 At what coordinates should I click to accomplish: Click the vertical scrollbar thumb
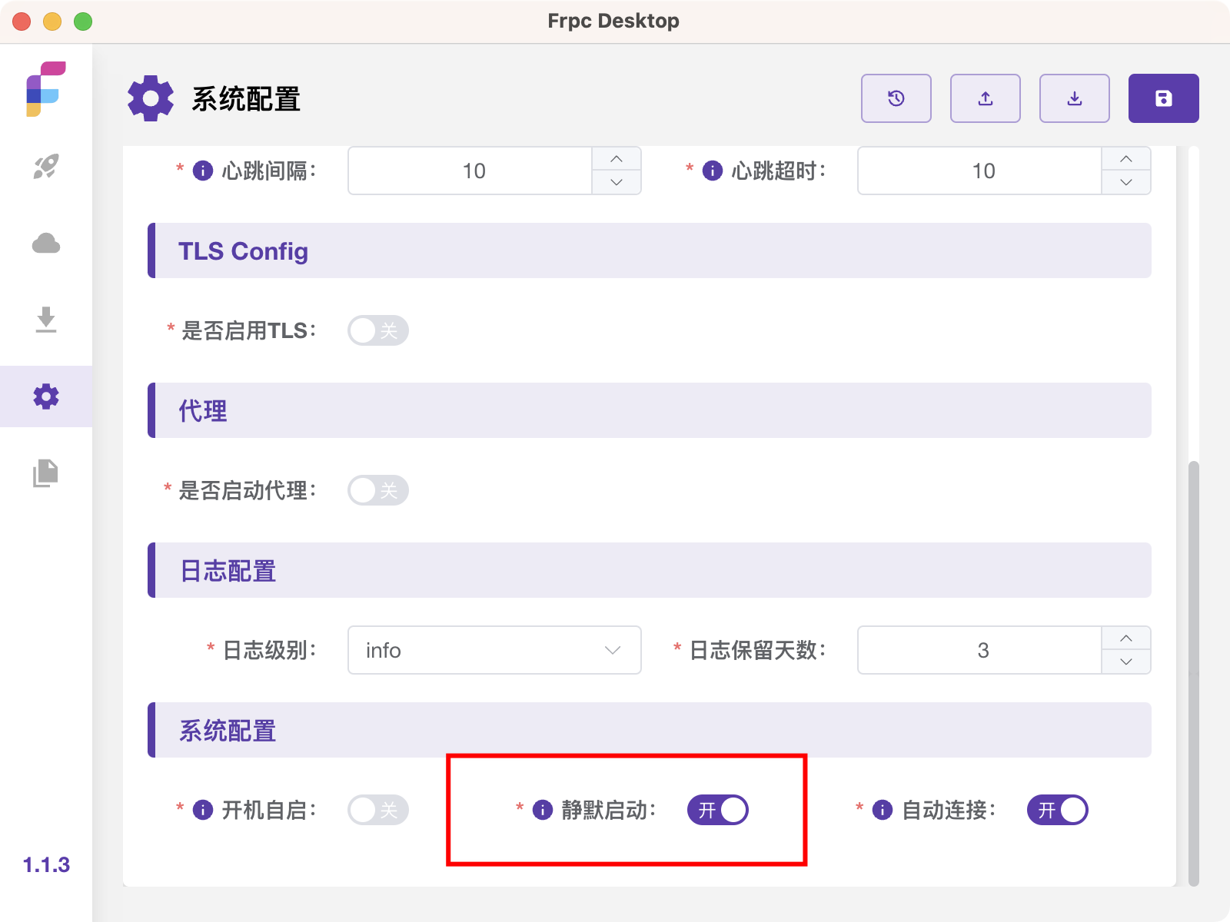(1193, 673)
